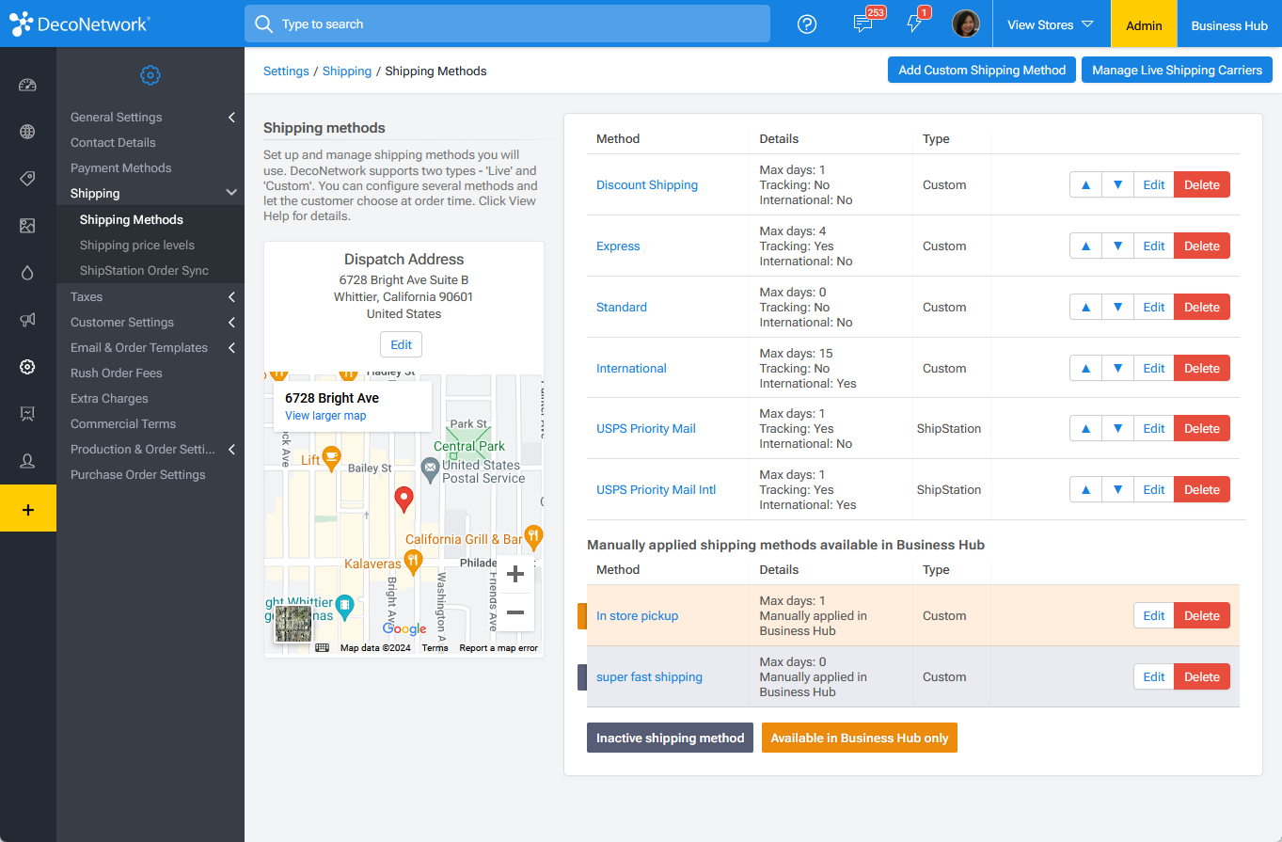Image resolution: width=1282 pixels, height=842 pixels.
Task: Click the search input field
Action: [x=507, y=24]
